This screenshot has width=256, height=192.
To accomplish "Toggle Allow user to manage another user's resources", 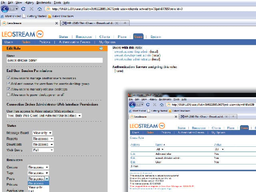I will point(8,78).
